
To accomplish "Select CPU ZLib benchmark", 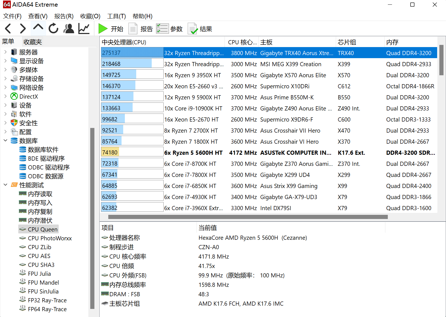I will (x=39, y=247).
